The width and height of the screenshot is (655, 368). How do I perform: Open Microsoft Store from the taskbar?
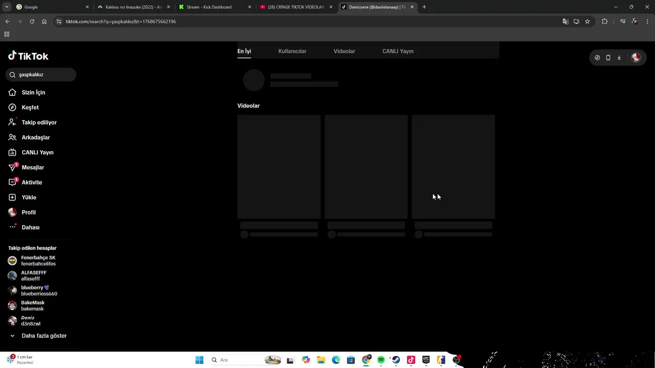click(351, 360)
